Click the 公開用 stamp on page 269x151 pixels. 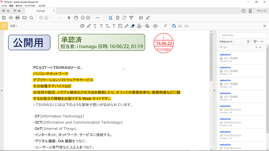pyautogui.click(x=29, y=43)
